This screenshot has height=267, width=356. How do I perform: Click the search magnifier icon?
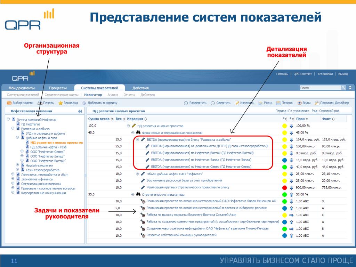[343, 88]
